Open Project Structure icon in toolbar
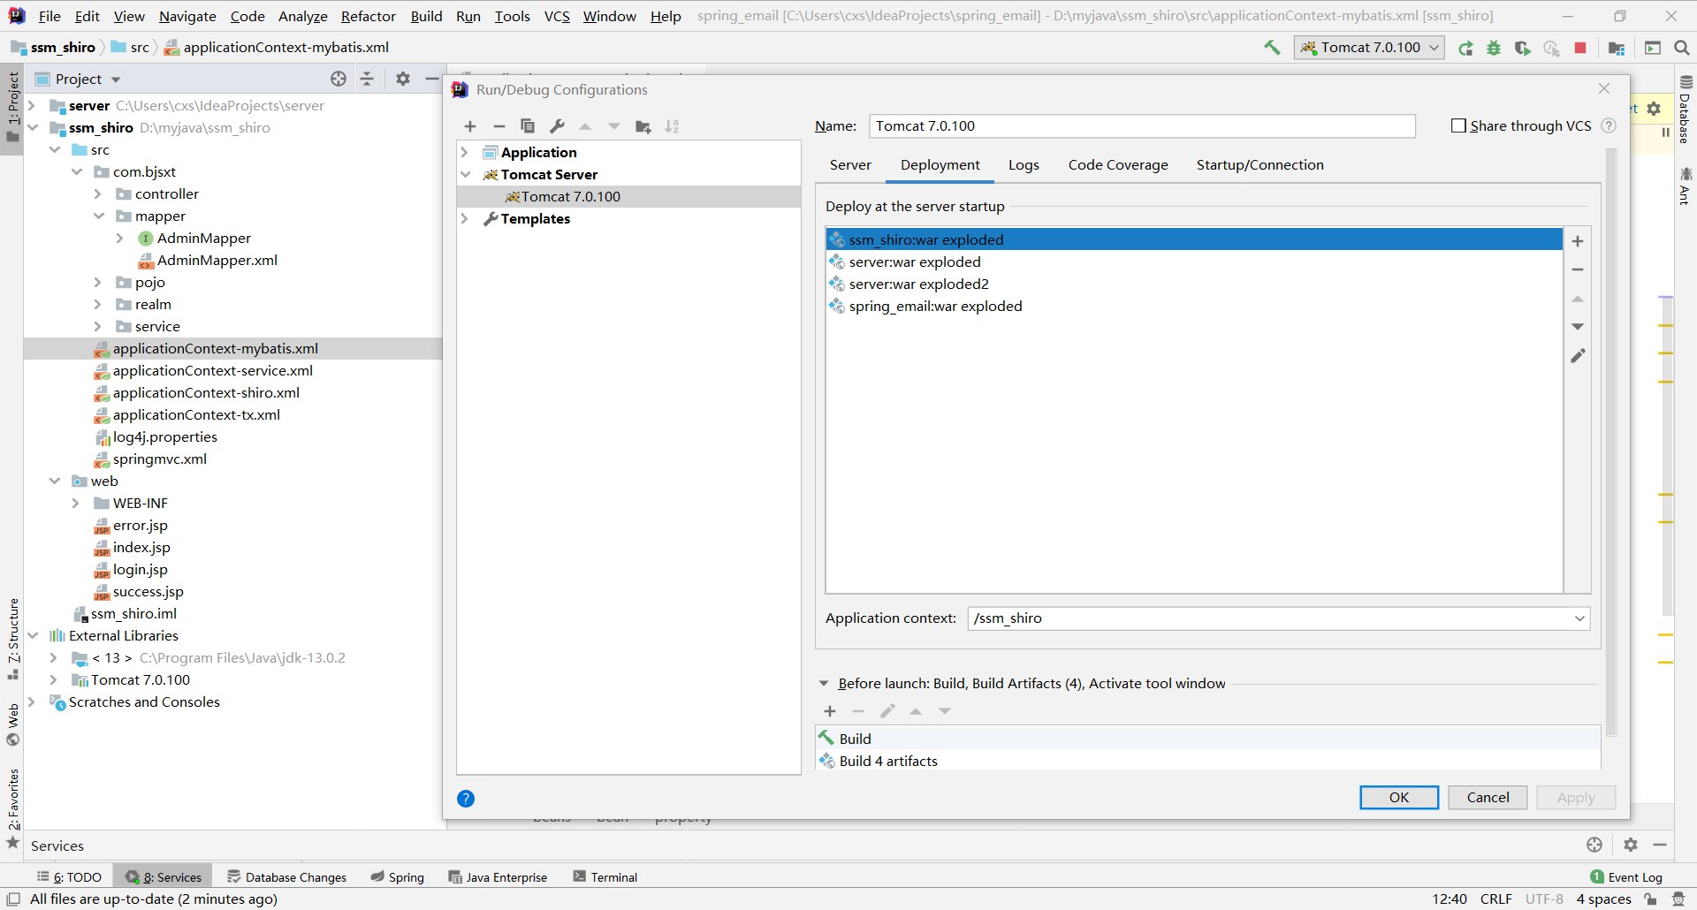Image resolution: width=1697 pixels, height=910 pixels. pos(1617,48)
